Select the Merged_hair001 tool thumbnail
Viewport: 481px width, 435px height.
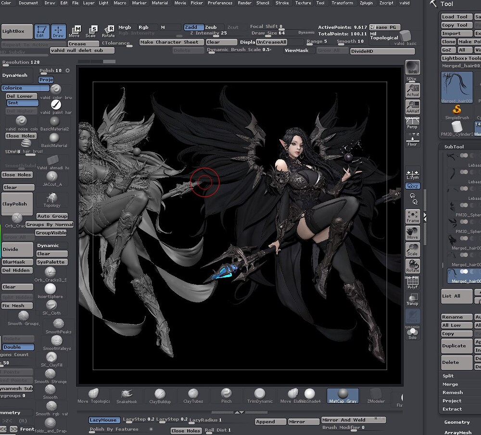(x=457, y=87)
